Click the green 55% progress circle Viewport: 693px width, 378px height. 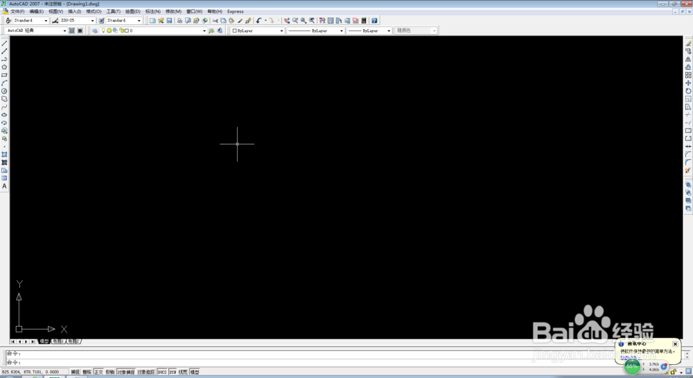(x=632, y=366)
